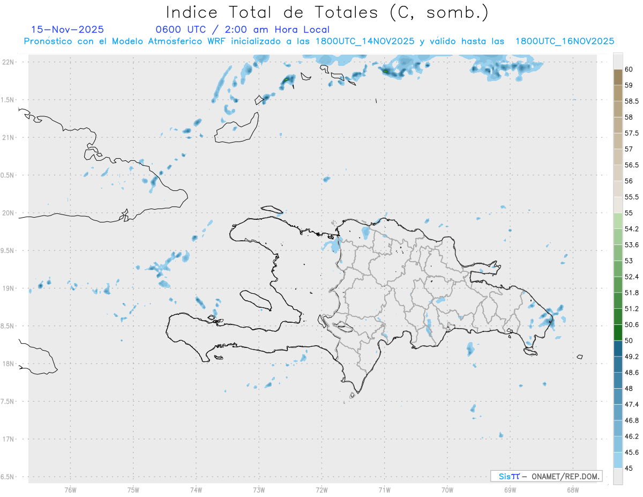Click the '18N' latitude label

[x=8, y=364]
